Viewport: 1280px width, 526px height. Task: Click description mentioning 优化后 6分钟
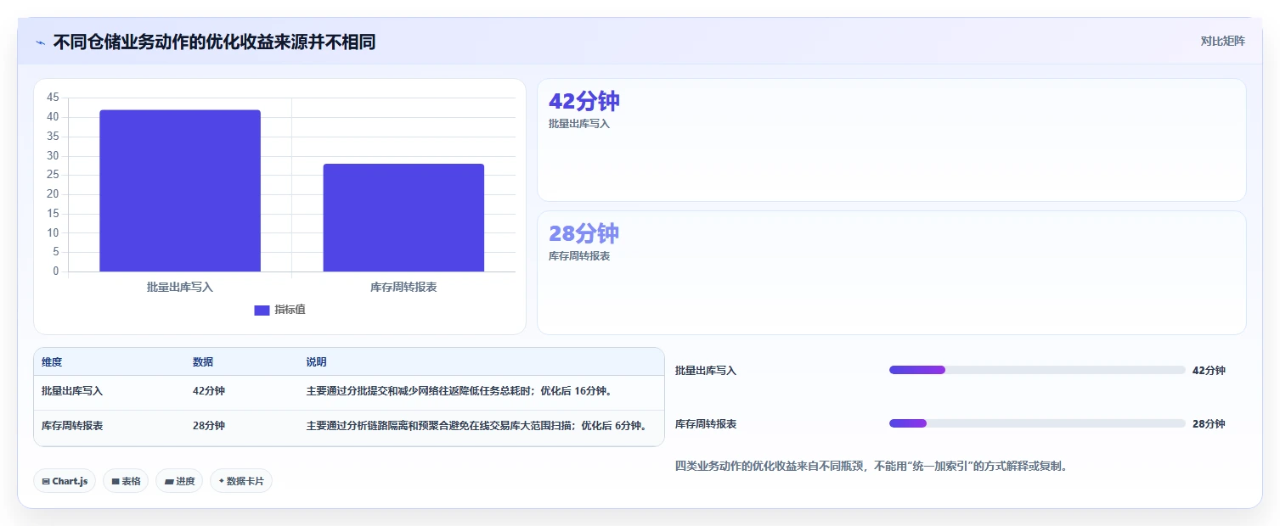coord(477,426)
